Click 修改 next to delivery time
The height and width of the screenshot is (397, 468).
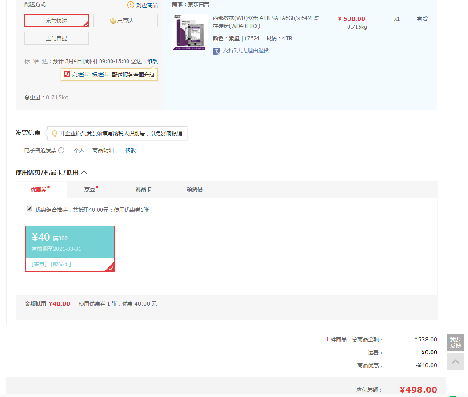point(152,61)
